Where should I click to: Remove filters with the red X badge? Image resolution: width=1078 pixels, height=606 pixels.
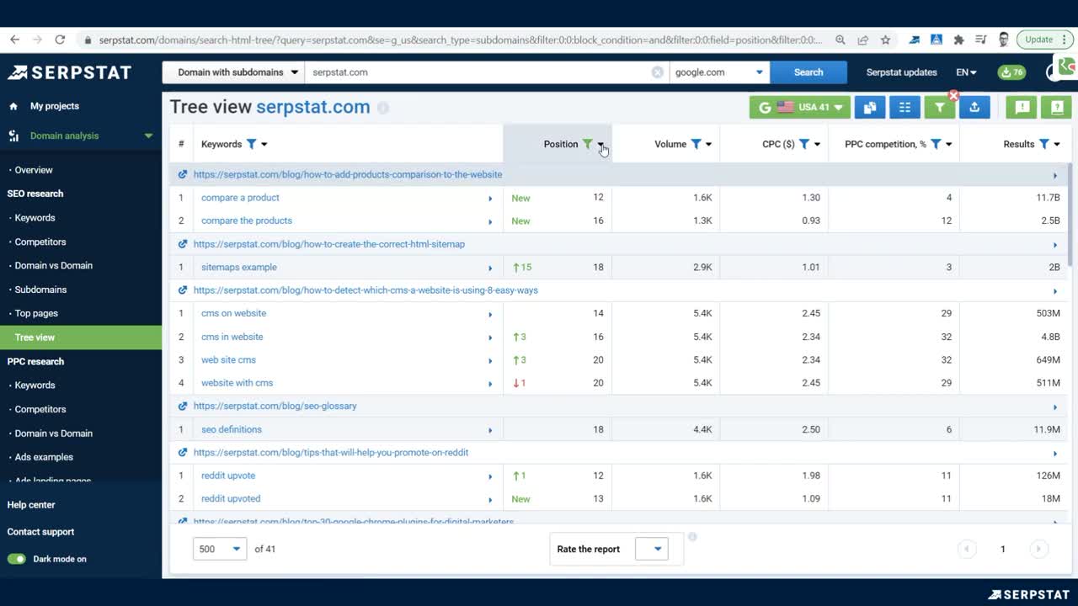[x=953, y=95]
